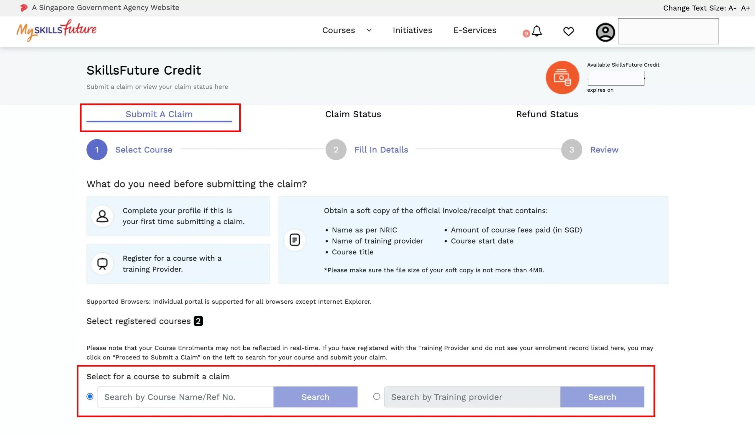Click the 'Select registered courses' heading
Screen dimensions: 755x436
pyautogui.click(x=138, y=321)
